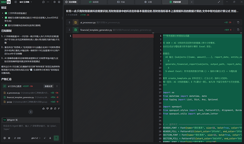The image size is (244, 144).
Task: Click the 模板生成器功能测试通过 checkmark
Action: tap(6, 18)
